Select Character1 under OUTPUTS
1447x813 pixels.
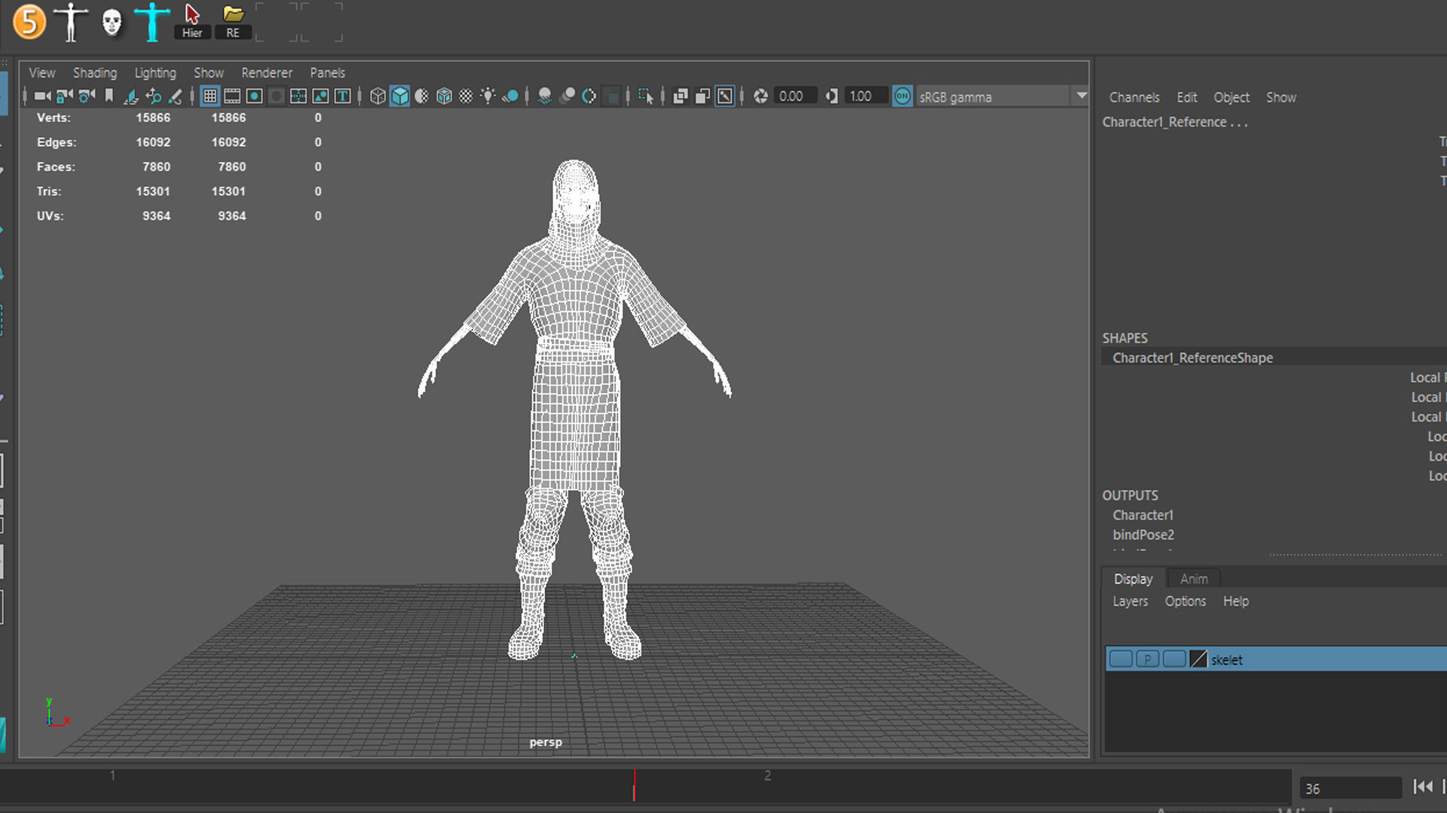tap(1143, 515)
